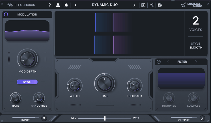This screenshot has height=123, width=211.
Task: Click the MODULATION header label
Action: point(27,14)
